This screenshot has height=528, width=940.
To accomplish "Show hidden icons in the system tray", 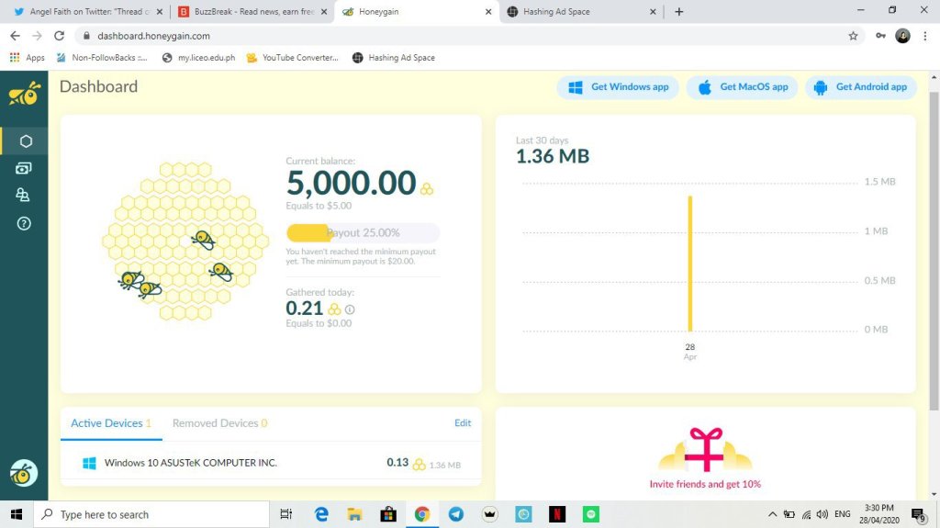I will [x=772, y=514].
